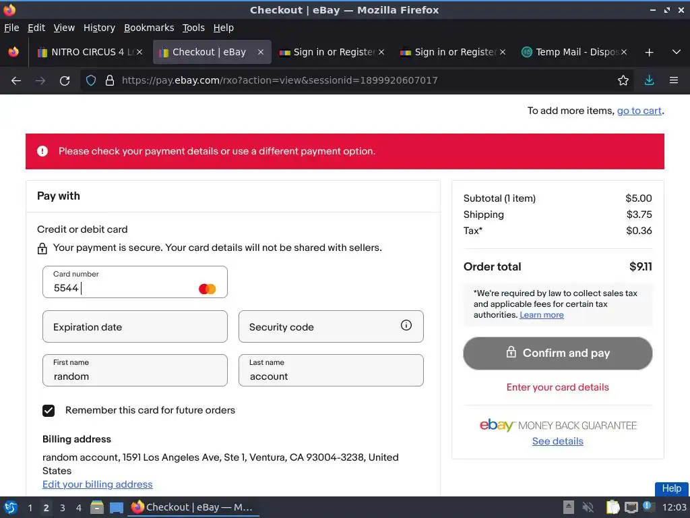The image size is (690, 518).
Task: Click the site security padlock icon
Action: point(110,80)
